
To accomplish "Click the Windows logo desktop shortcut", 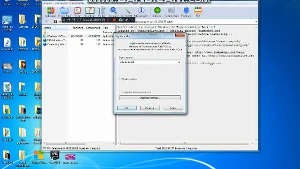I will (x=39, y=158).
